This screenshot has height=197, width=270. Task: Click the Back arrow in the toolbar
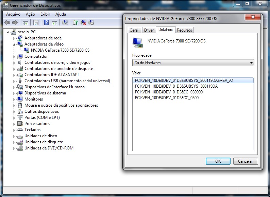[7, 22]
